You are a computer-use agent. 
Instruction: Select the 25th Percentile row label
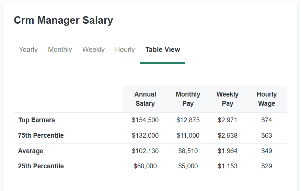(41, 166)
